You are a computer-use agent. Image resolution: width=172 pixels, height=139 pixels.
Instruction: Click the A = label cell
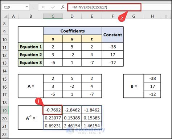tap(31, 86)
